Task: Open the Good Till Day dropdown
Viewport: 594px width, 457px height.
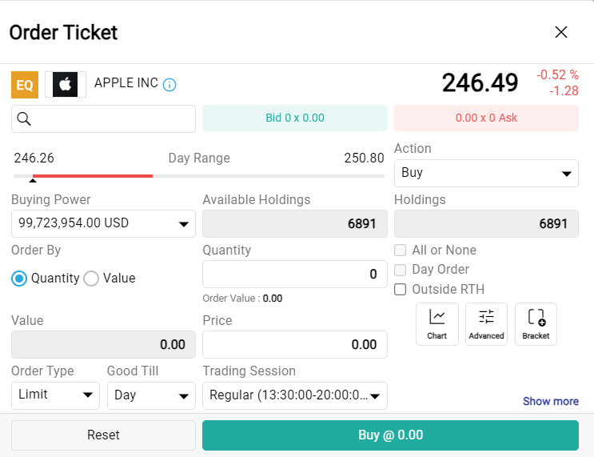Action: pos(151,395)
